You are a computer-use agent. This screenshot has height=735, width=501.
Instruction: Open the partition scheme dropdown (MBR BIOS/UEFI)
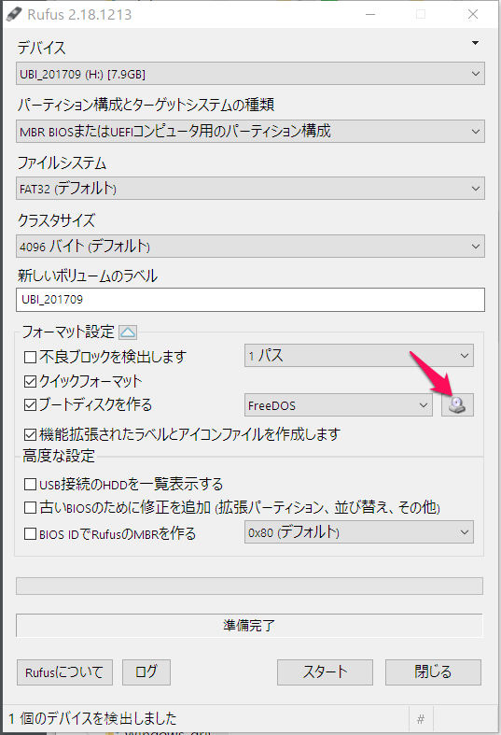pos(250,132)
